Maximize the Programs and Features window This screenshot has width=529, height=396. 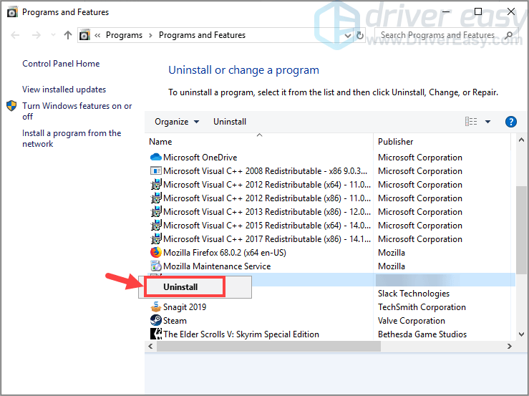point(477,12)
